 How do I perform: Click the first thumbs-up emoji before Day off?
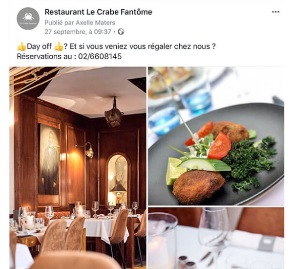pos(21,46)
